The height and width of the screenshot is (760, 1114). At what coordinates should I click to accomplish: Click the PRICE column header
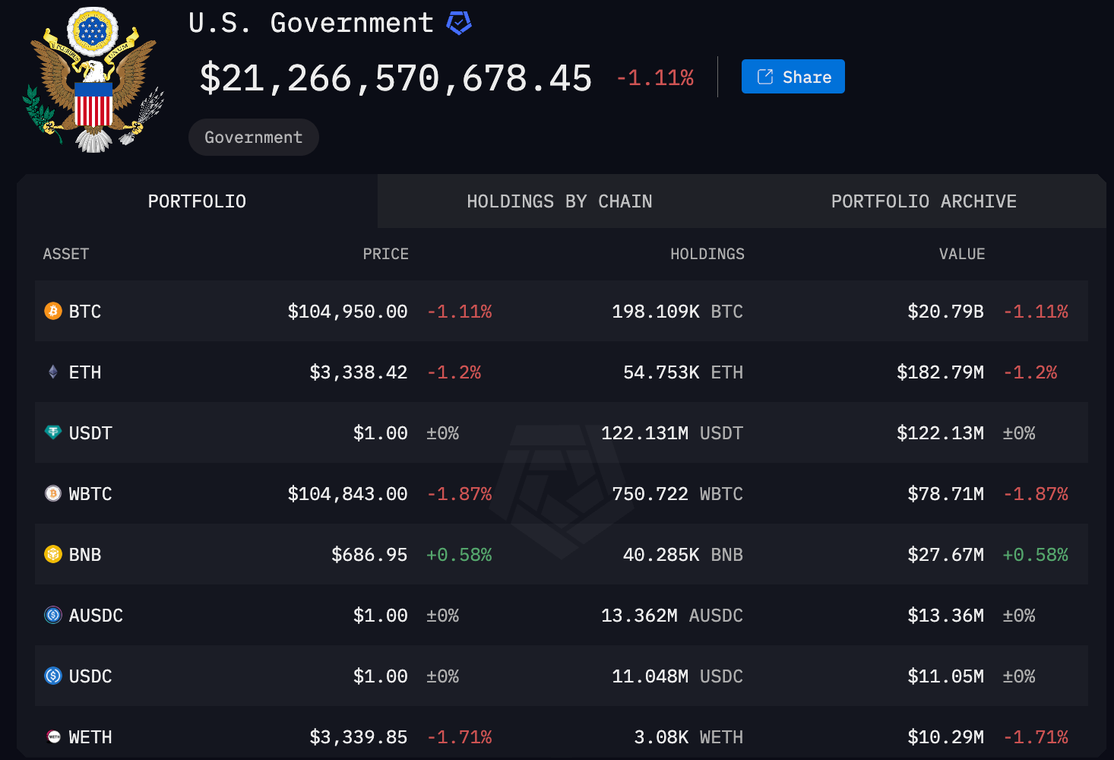coord(385,254)
